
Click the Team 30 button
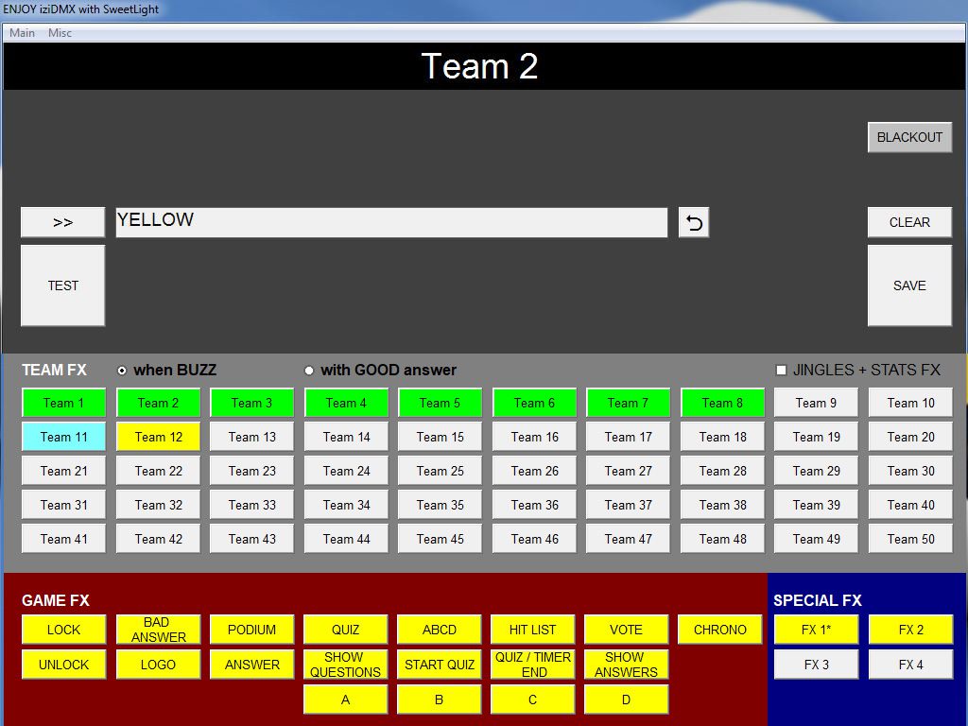pyautogui.click(x=910, y=471)
